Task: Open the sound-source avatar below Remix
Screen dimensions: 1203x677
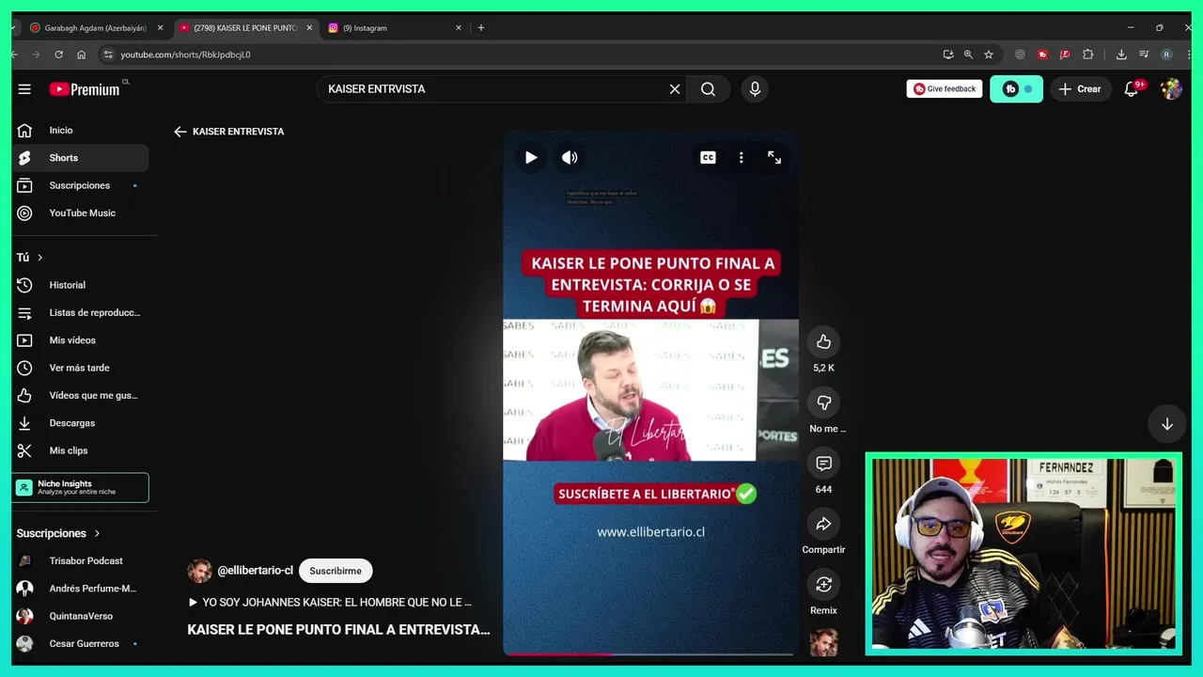Action: 823,642
